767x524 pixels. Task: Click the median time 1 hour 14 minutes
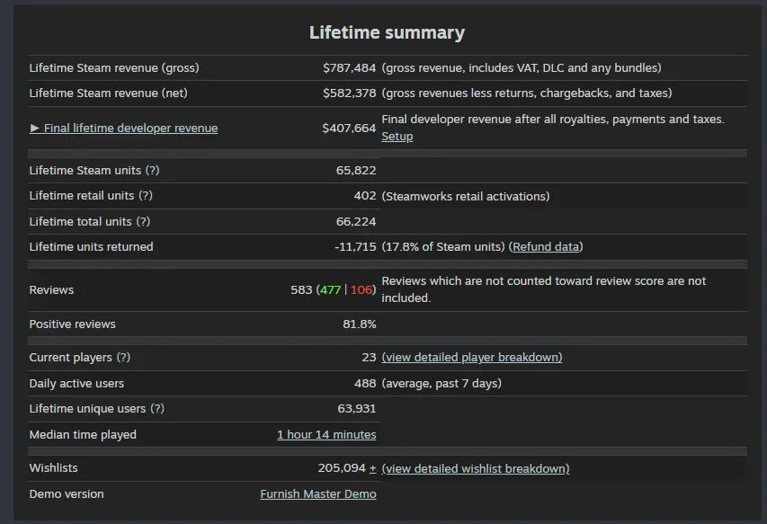(326, 434)
